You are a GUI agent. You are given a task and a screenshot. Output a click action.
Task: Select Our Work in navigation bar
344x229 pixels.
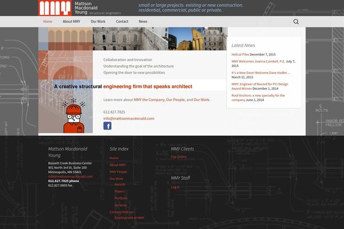pyautogui.click(x=98, y=22)
